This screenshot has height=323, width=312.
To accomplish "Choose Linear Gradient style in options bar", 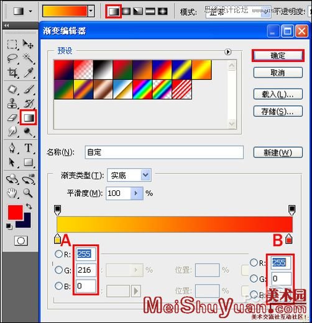I will coord(114,11).
